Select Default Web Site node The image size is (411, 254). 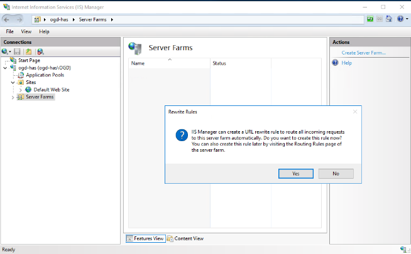[x=52, y=90]
